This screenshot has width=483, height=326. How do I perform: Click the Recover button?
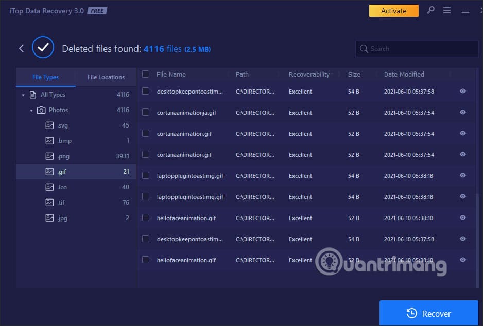point(429,313)
